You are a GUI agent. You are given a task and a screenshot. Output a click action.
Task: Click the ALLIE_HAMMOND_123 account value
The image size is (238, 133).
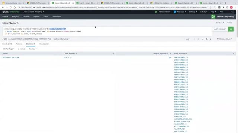181,126
